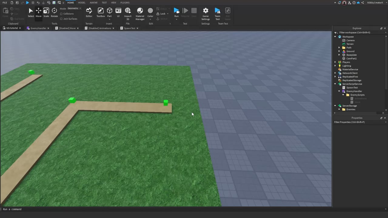The height and width of the screenshot is (218, 388).
Task: Click the blue cloud save status icon
Action: point(358,3)
